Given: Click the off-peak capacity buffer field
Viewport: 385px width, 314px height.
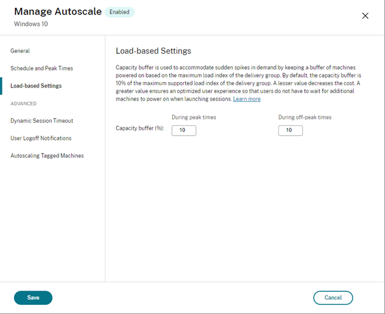Looking at the screenshot, I should pyautogui.click(x=290, y=130).
